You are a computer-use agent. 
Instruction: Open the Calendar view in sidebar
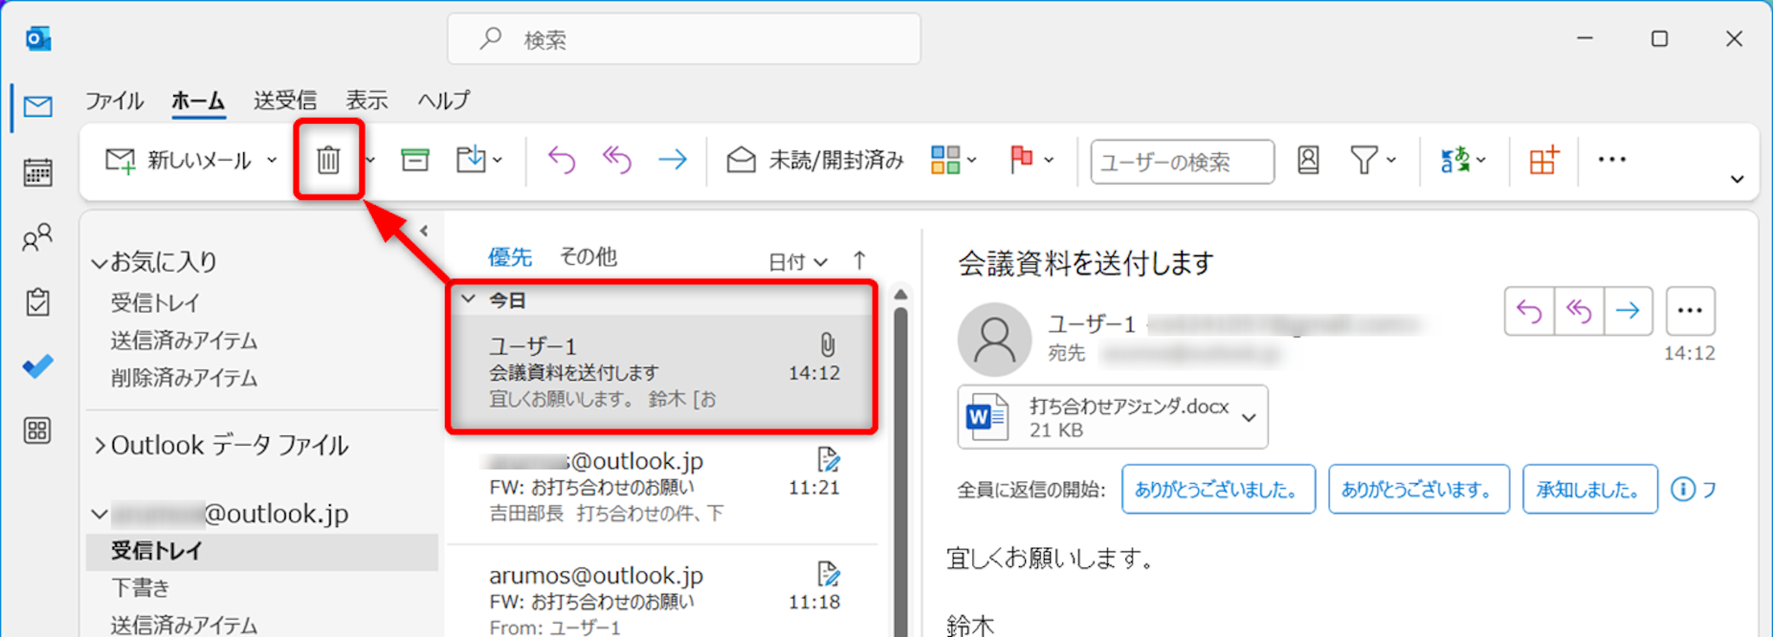point(37,172)
